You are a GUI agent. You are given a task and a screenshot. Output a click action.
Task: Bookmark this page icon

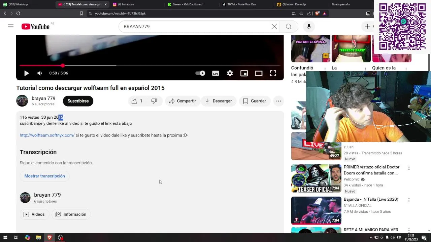81,13
